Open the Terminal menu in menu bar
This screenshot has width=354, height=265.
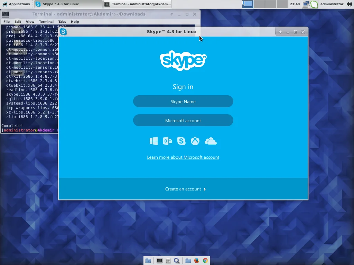point(46,22)
